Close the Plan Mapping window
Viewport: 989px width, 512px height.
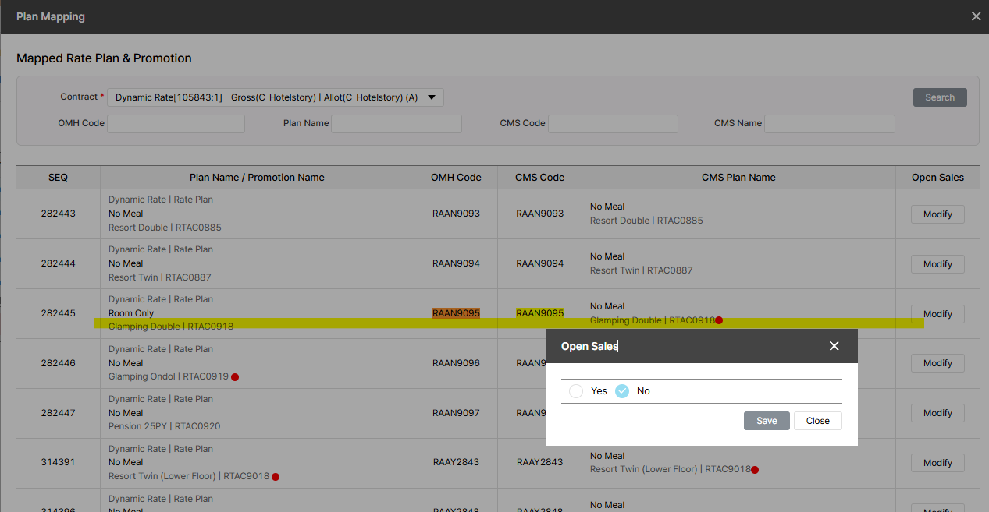975,16
